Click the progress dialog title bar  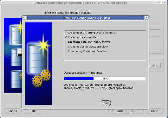(x=85, y=18)
